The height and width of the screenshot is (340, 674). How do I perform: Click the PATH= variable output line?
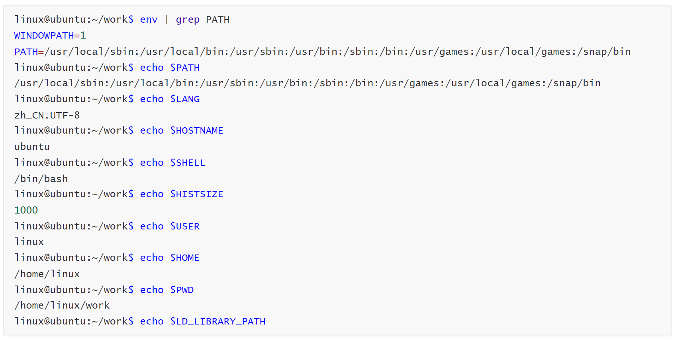(322, 52)
